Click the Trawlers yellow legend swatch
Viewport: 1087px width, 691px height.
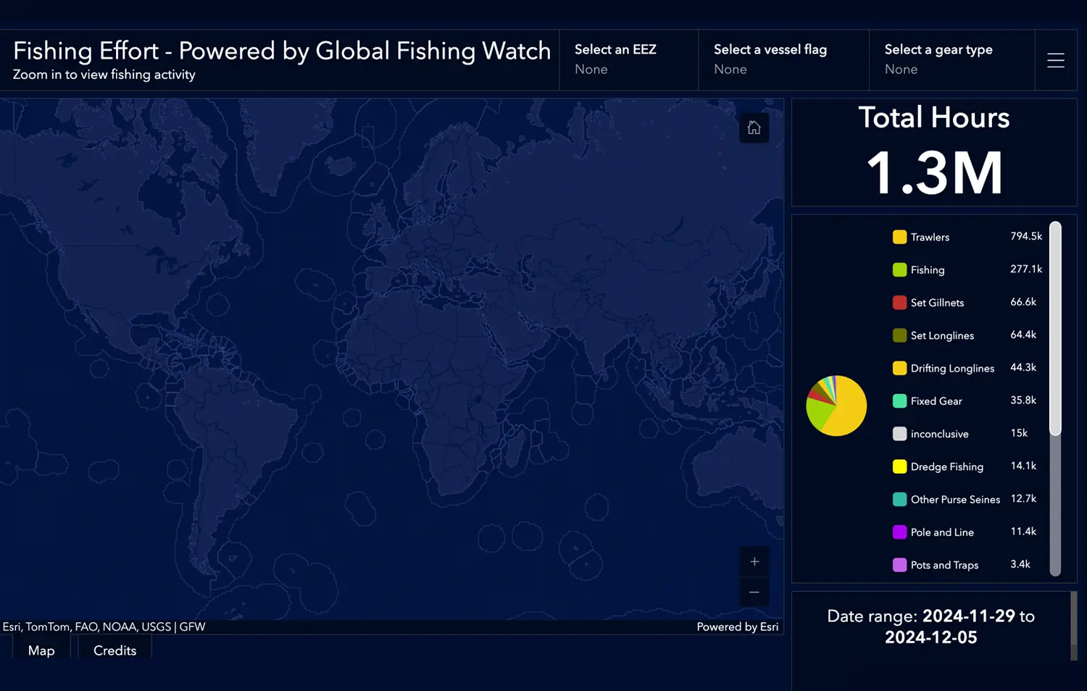pyautogui.click(x=899, y=237)
